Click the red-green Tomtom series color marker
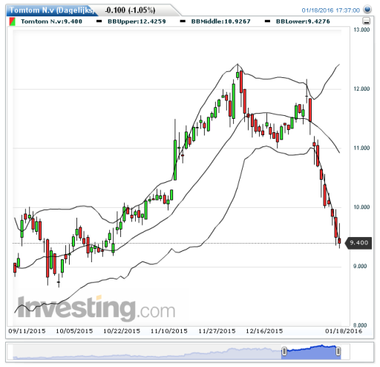This screenshot has width=380, height=367. (x=12, y=22)
